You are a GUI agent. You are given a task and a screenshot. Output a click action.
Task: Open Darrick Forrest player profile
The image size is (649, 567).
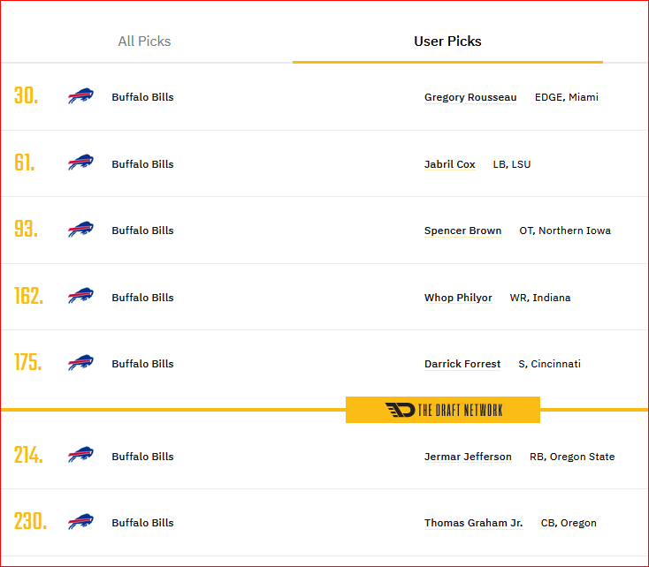point(462,364)
